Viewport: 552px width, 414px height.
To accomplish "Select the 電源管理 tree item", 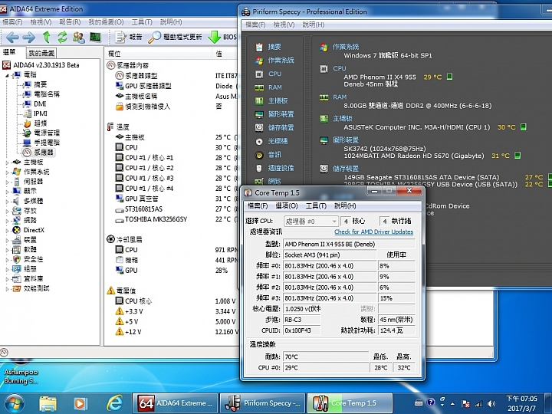I will [47, 133].
